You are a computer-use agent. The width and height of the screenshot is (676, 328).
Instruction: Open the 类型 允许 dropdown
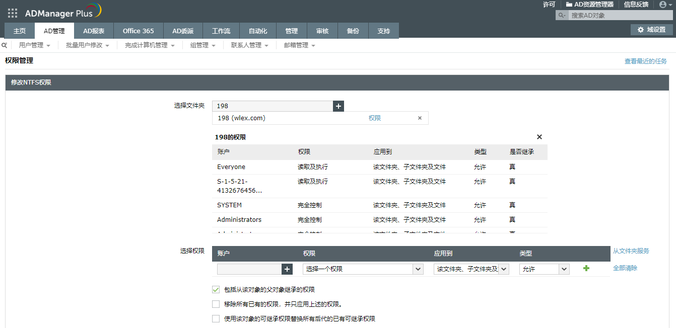pyautogui.click(x=544, y=269)
